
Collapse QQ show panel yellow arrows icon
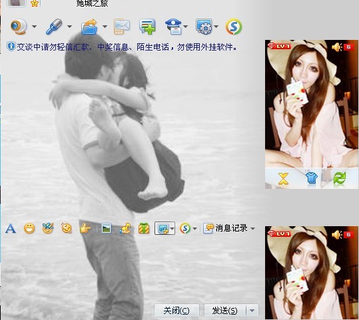click(x=283, y=179)
